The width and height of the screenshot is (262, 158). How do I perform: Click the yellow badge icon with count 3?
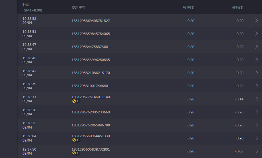(x=74, y=140)
